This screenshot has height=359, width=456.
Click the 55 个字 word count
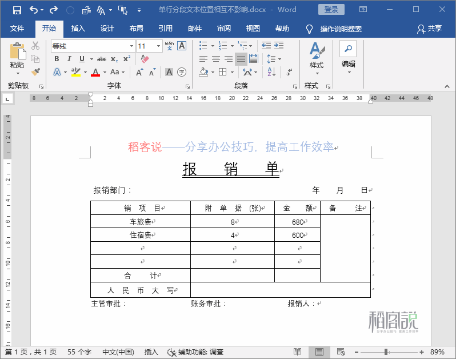(x=79, y=352)
